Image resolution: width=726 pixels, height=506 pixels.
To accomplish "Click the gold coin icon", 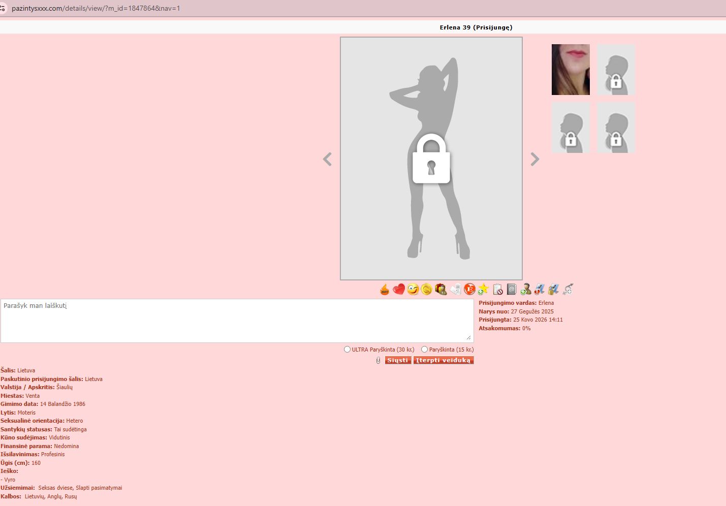I will (426, 290).
